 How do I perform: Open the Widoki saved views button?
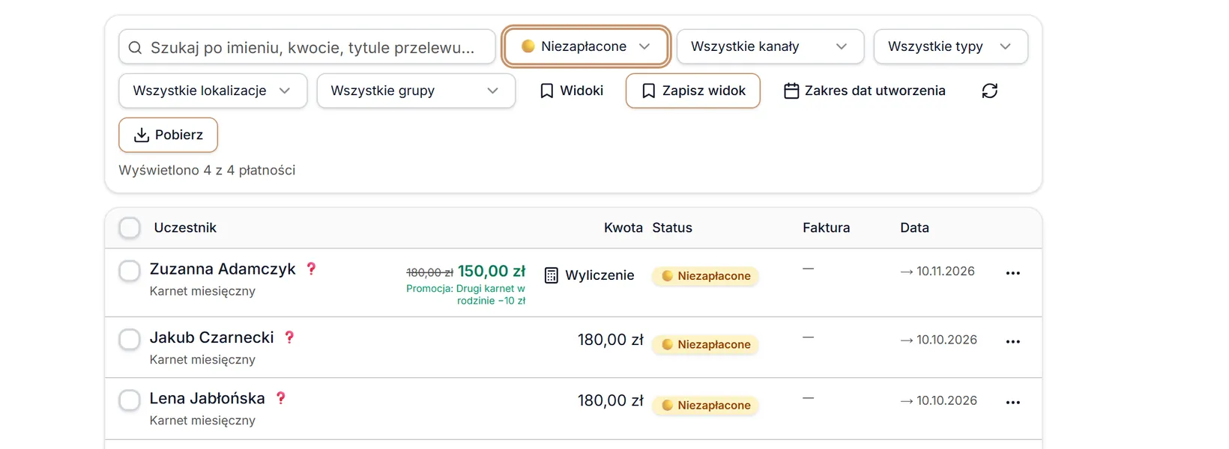[x=572, y=91]
